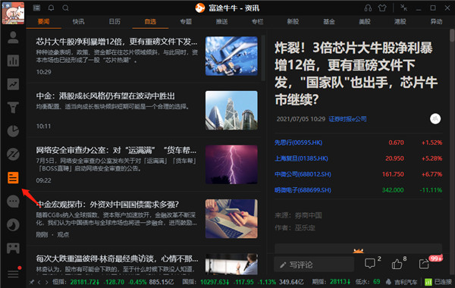This screenshot has height=288, width=455.
Task: Select the orange news icon in sidebar
Action: coord(13,178)
